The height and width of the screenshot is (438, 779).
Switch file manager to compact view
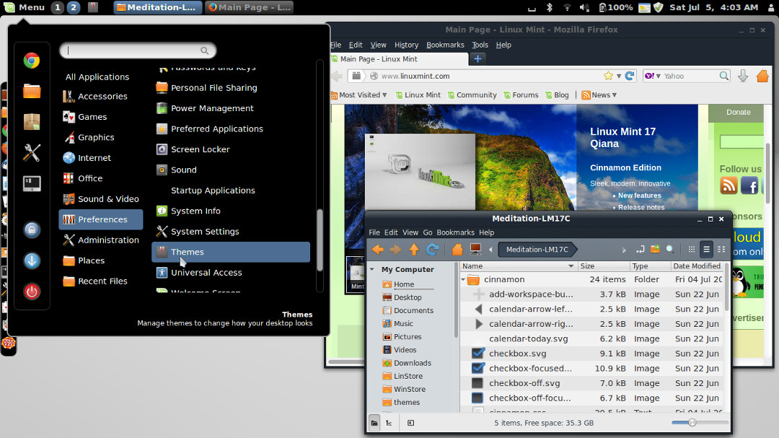721,250
